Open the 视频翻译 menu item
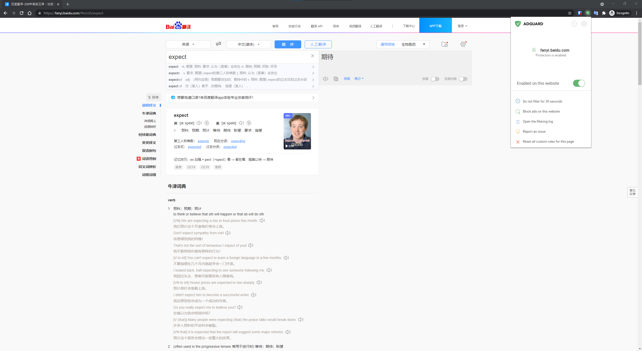The image size is (642, 351). click(x=355, y=26)
